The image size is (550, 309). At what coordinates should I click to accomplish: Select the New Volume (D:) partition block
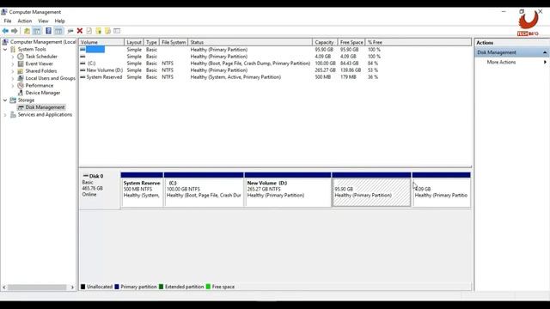pos(288,190)
